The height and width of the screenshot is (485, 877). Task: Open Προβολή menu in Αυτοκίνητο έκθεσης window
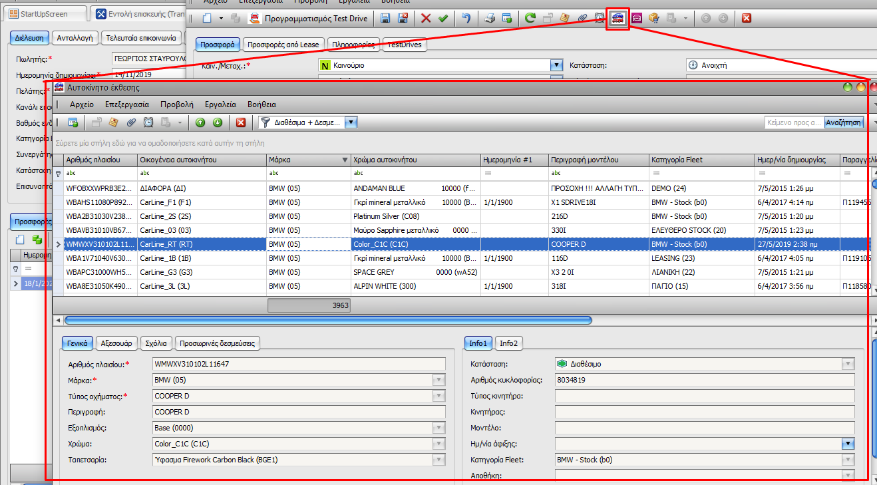(x=177, y=104)
